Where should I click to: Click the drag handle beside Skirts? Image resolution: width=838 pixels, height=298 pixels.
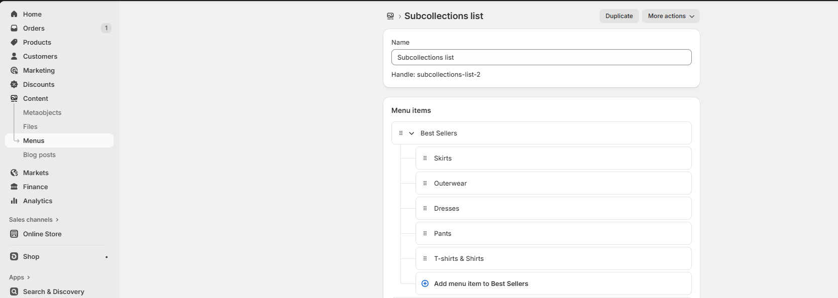[425, 158]
